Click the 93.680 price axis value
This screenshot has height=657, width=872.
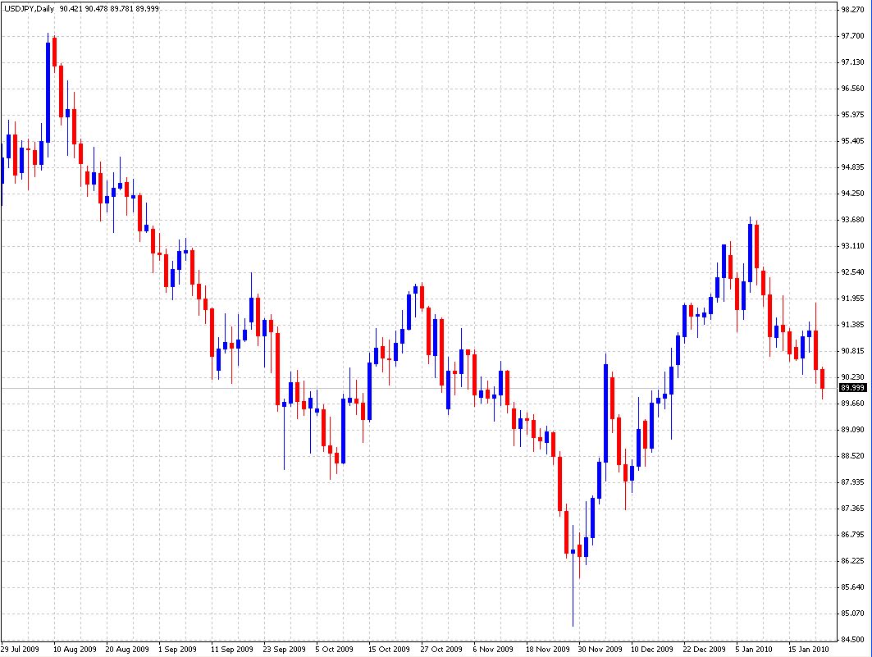(852, 219)
